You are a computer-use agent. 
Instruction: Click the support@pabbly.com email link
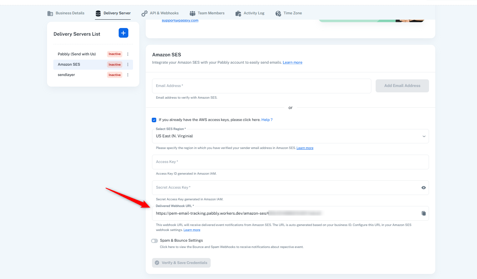tap(180, 21)
